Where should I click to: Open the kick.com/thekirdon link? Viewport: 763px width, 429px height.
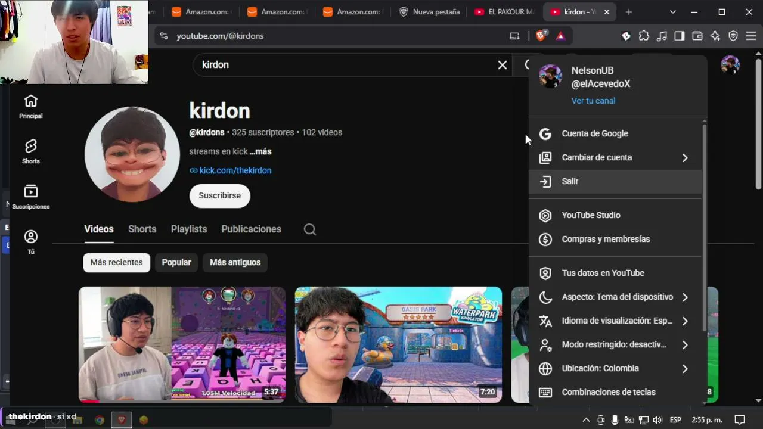click(235, 170)
